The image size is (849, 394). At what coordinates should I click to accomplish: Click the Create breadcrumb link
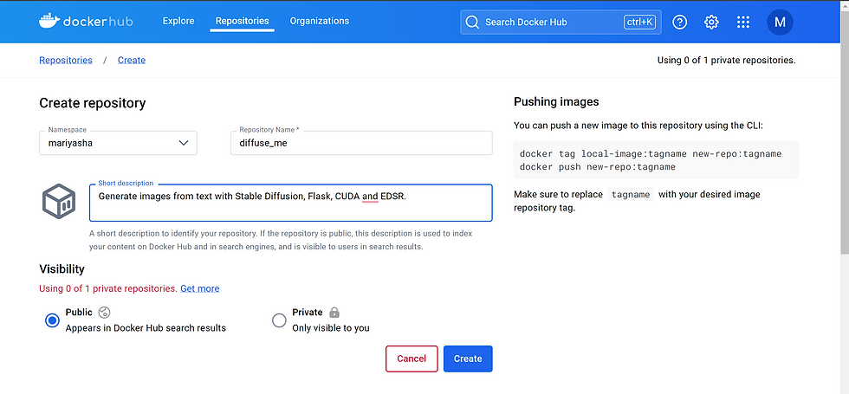[132, 60]
